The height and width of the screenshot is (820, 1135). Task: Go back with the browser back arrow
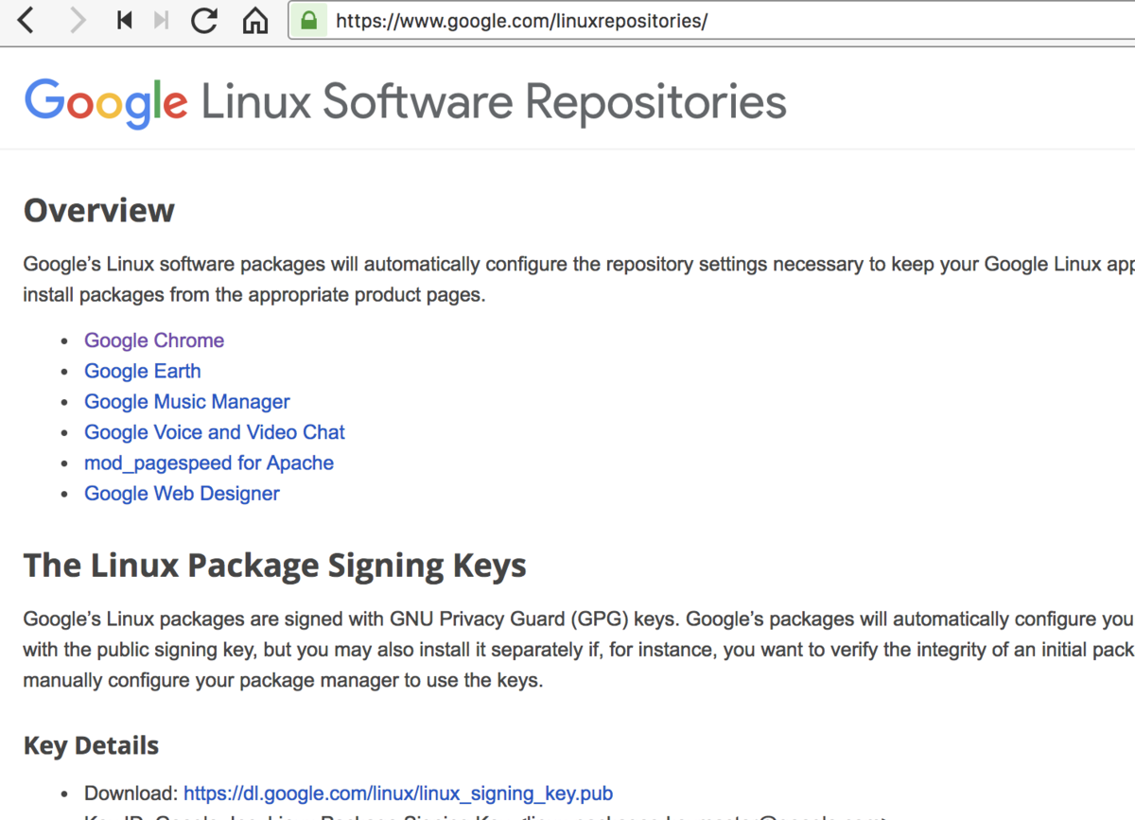point(26,20)
